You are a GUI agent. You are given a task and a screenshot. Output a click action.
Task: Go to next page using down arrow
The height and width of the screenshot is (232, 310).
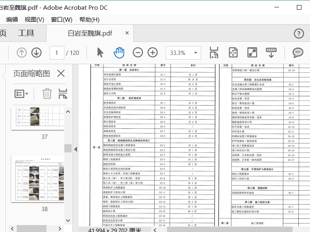[x=36, y=53]
